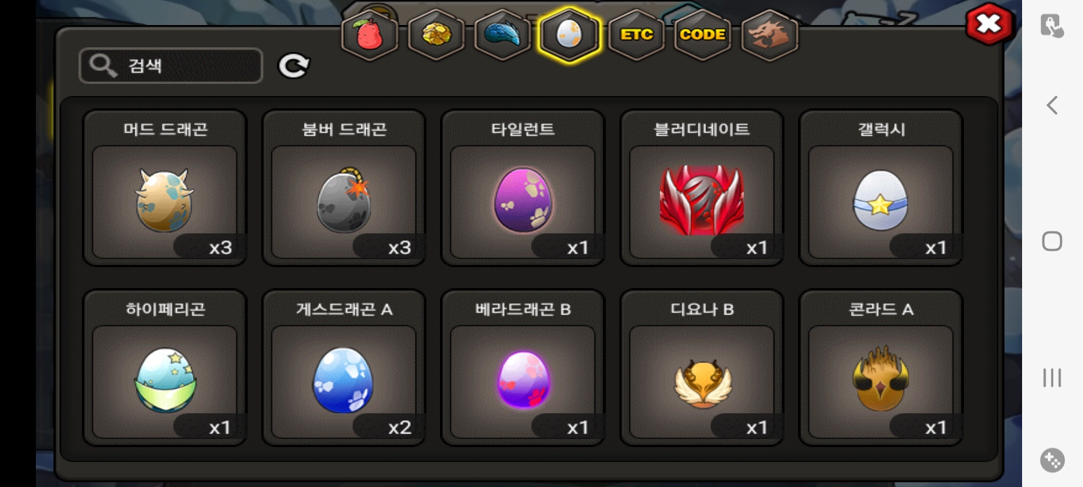
Task: Open the fruit food category tab
Action: click(x=369, y=34)
